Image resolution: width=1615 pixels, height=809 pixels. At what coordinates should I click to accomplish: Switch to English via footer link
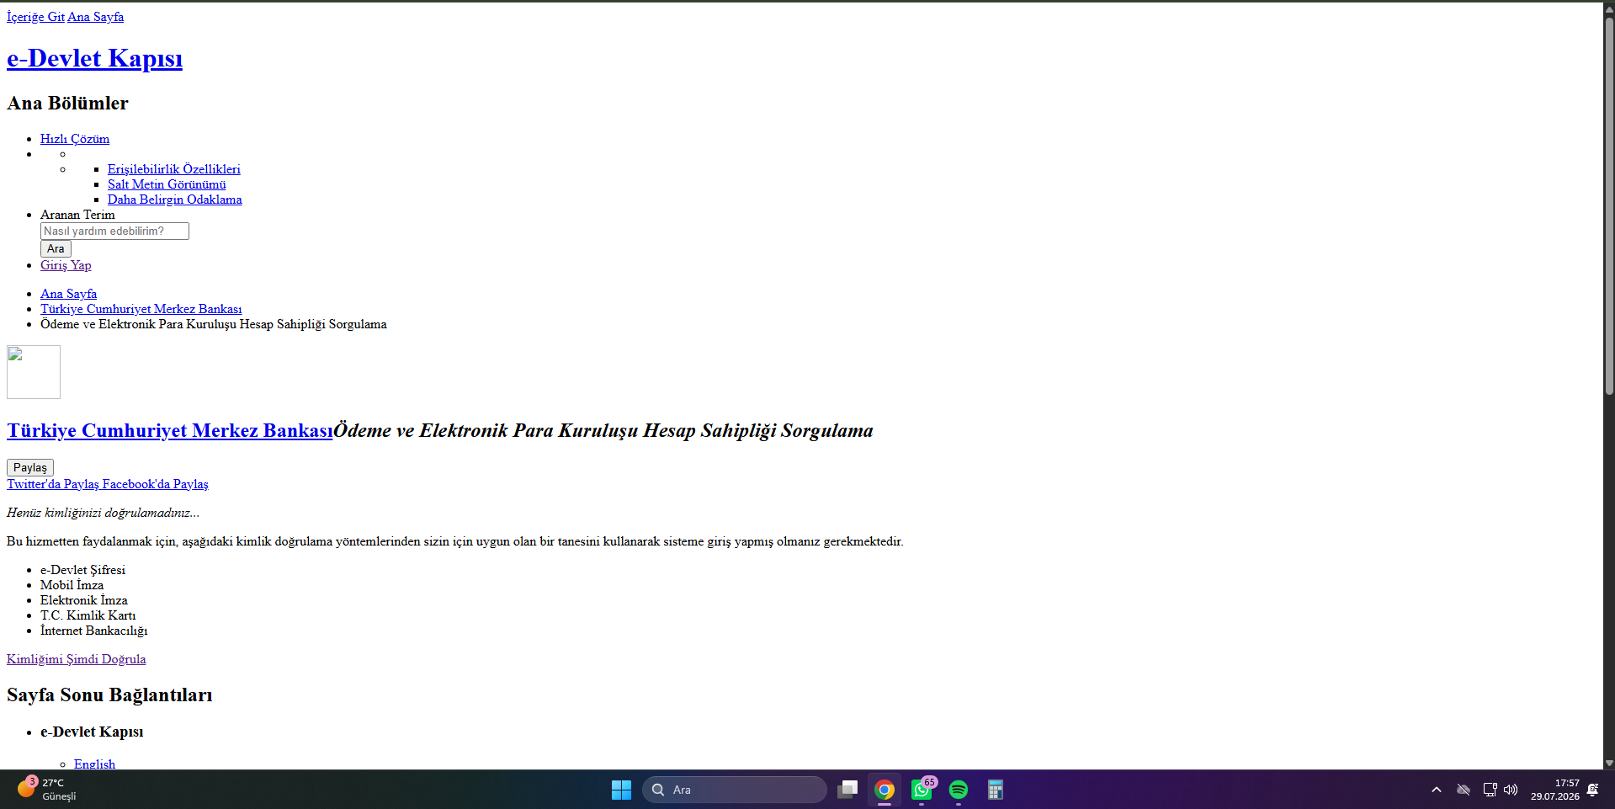coord(94,764)
